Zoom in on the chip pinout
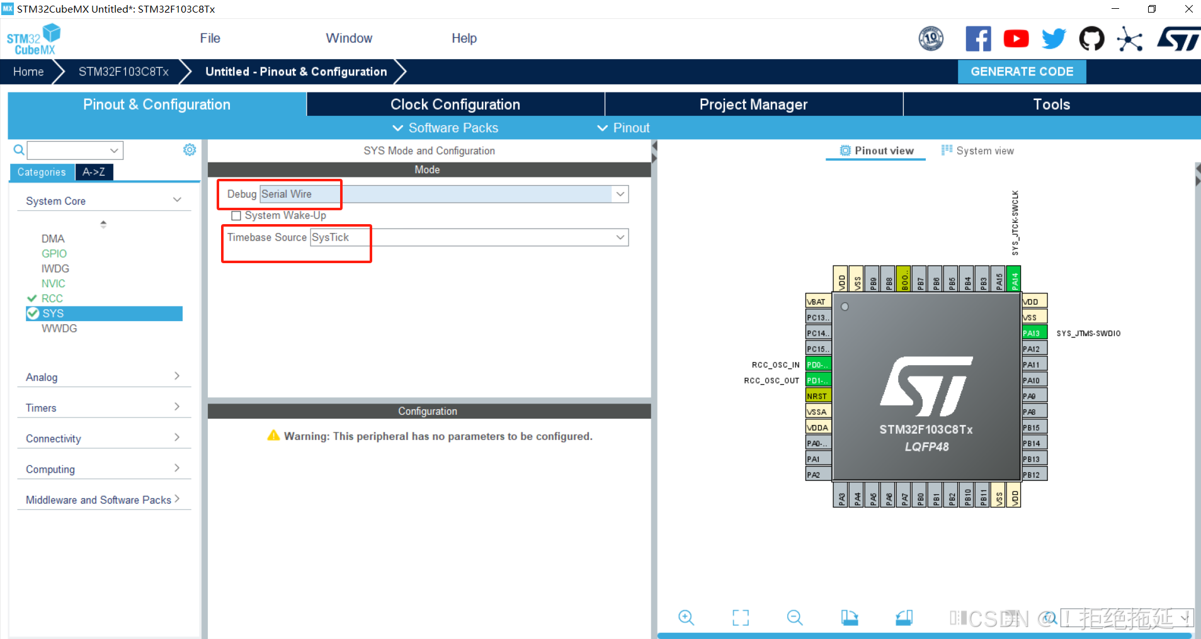1201x639 pixels. click(686, 618)
